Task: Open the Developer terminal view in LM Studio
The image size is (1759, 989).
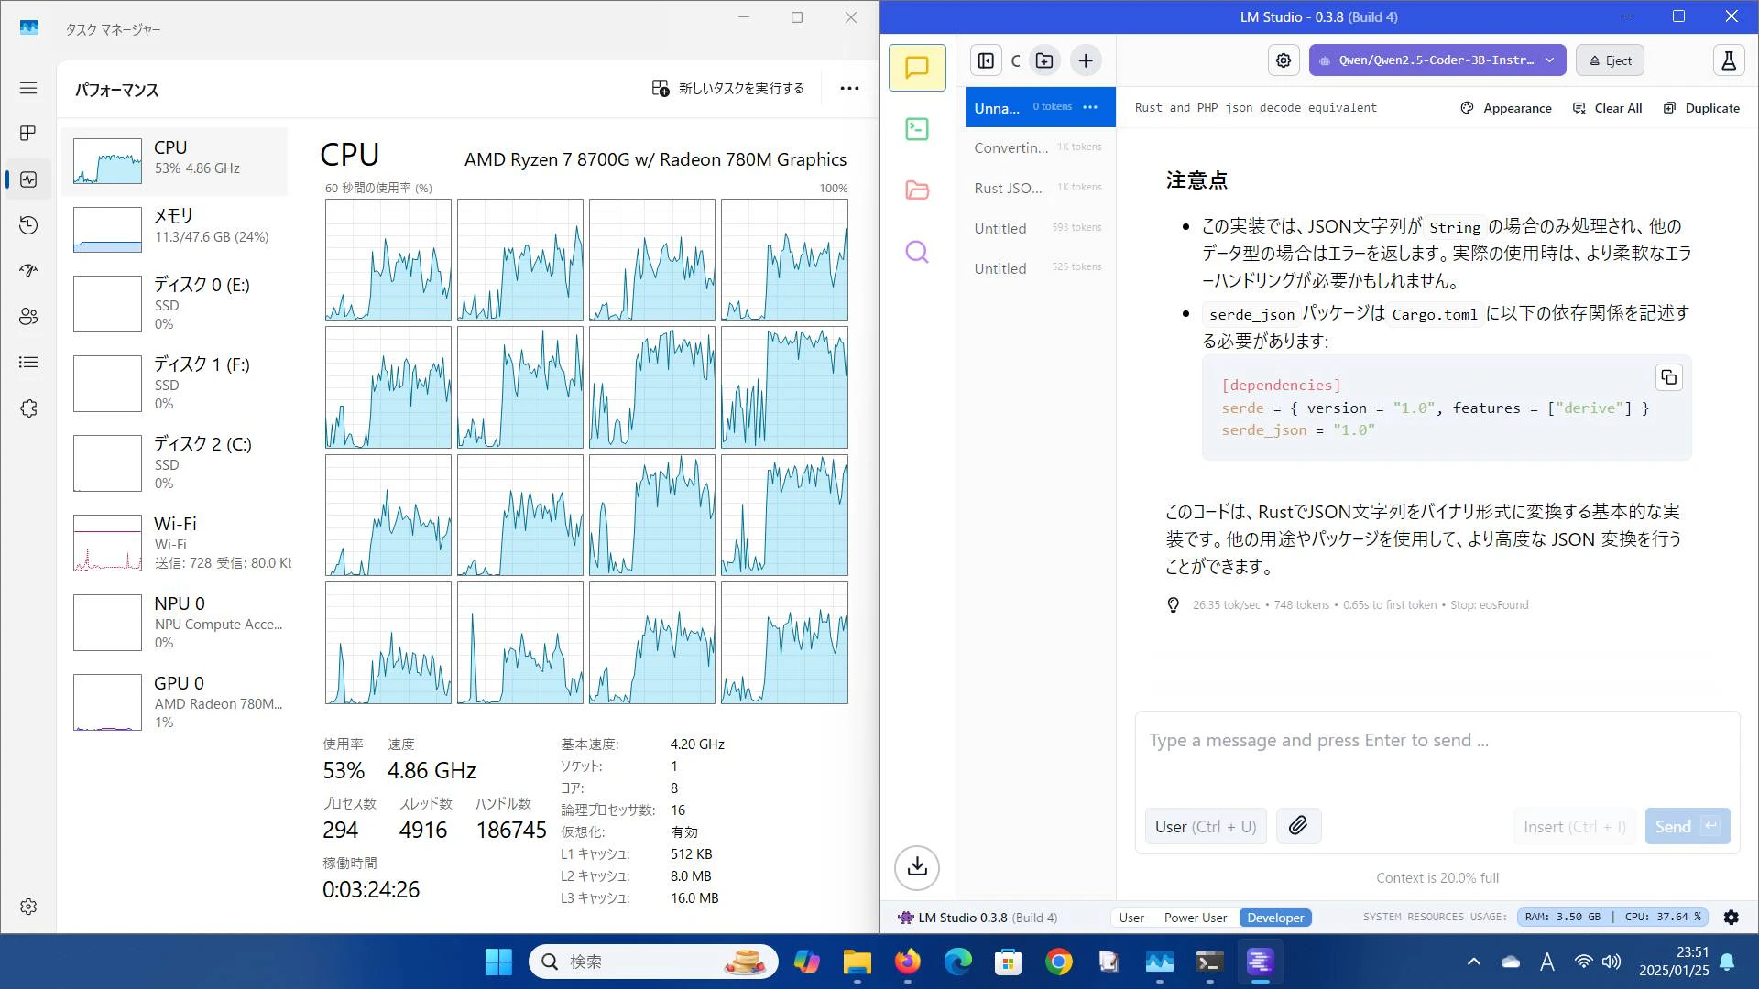Action: pos(917,129)
